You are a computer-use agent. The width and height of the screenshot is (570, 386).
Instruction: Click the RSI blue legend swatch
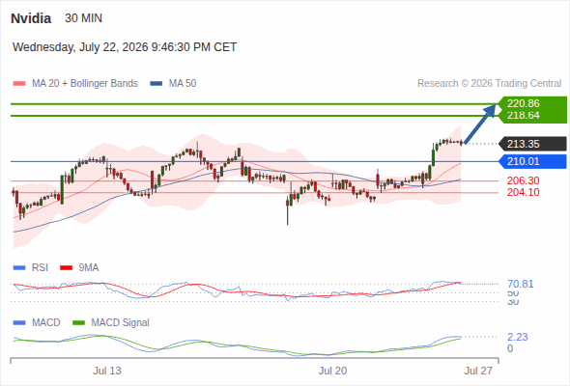[19, 268]
